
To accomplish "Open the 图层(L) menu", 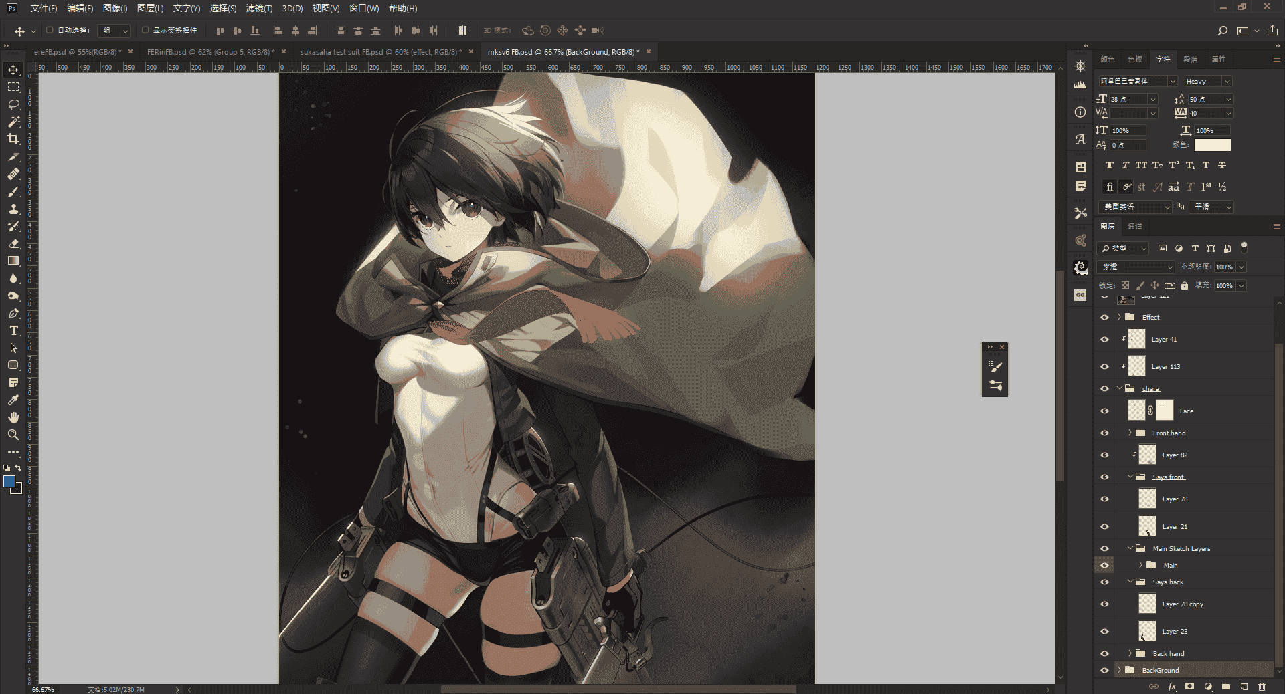I will [x=150, y=8].
